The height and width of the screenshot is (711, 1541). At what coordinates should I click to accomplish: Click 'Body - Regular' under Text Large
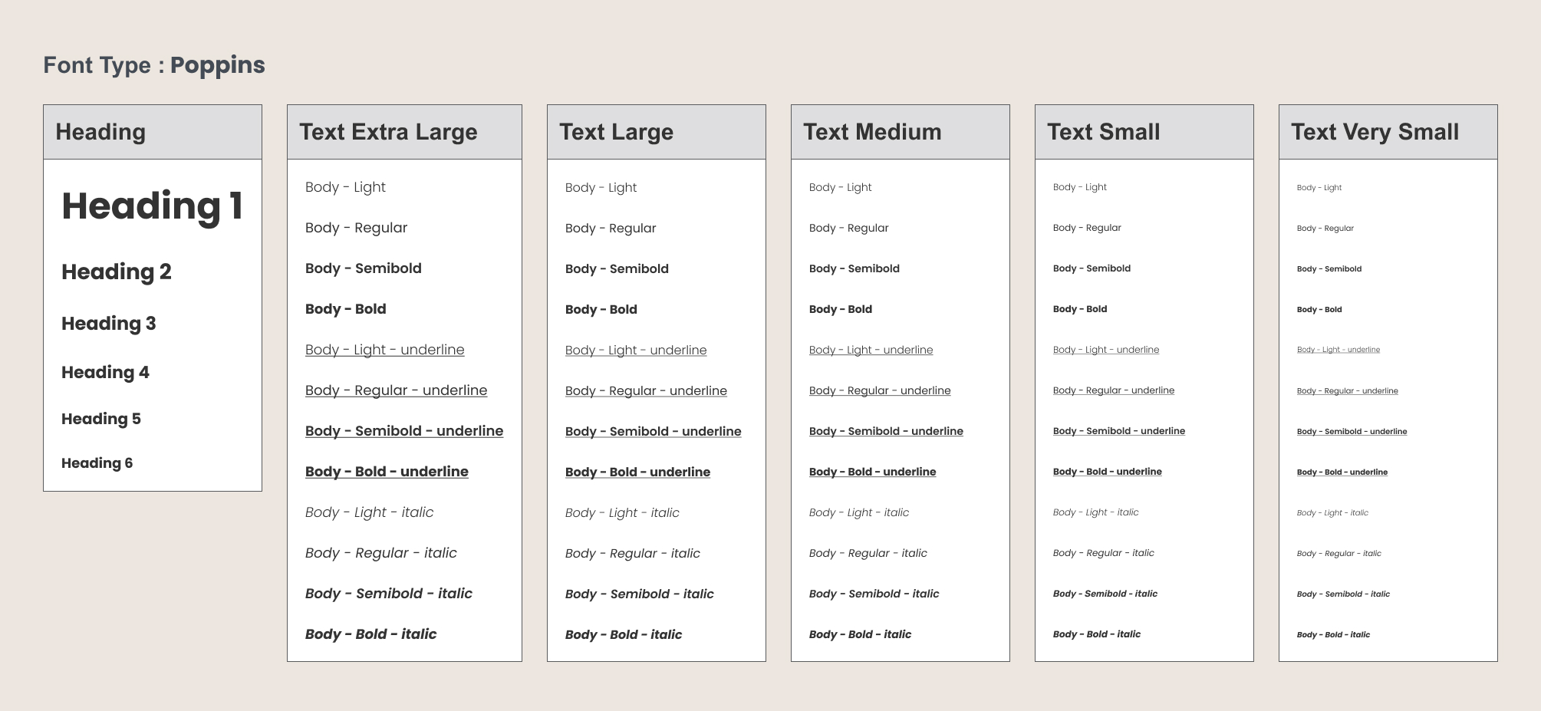(611, 229)
